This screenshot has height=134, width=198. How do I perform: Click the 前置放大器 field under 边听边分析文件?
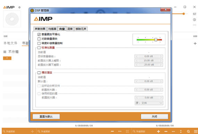(149, 90)
